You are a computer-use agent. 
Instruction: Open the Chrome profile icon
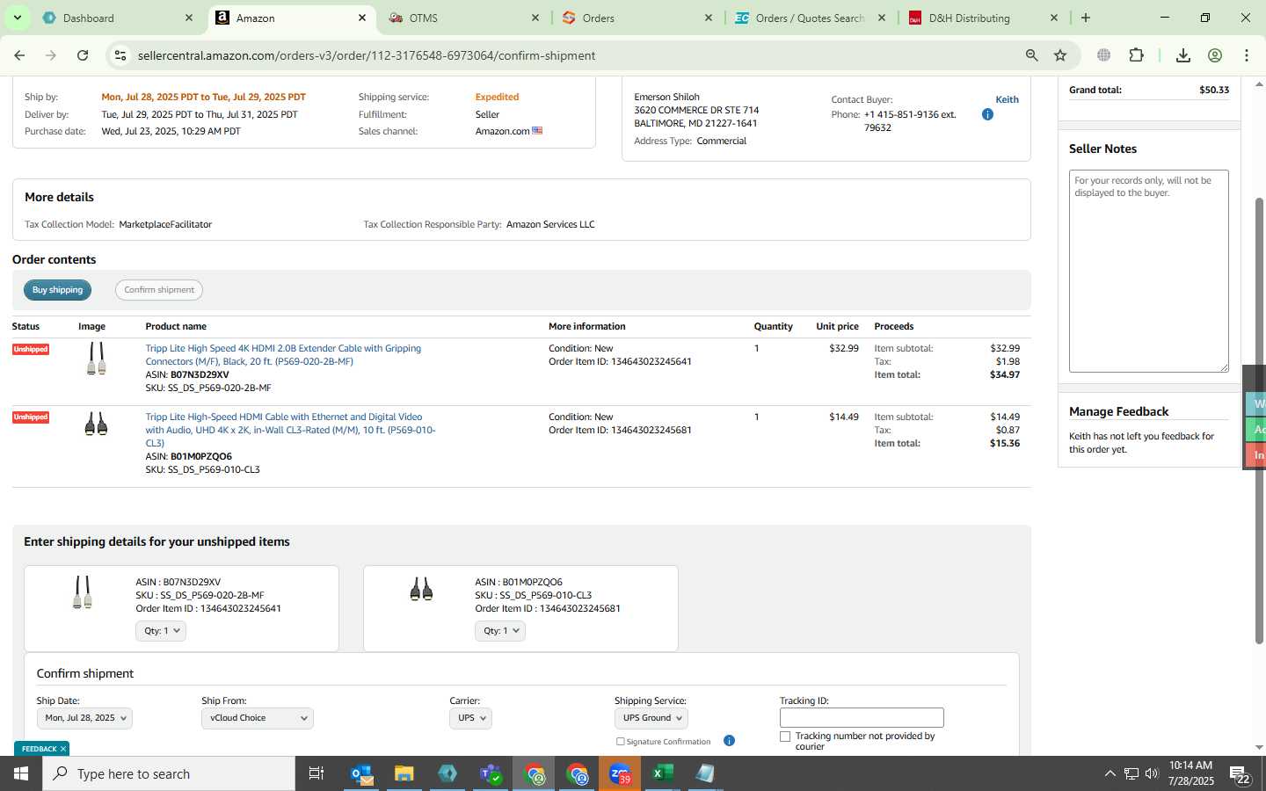[1215, 55]
